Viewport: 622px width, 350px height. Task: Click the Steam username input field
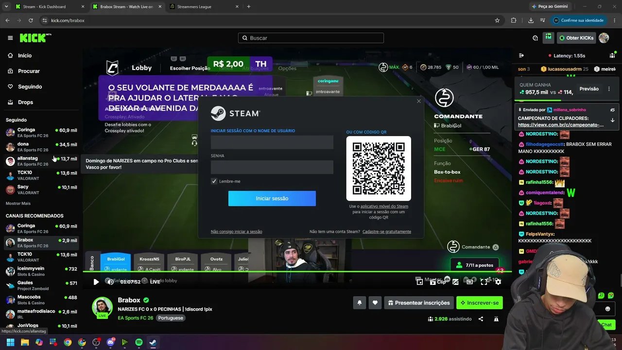point(272,142)
